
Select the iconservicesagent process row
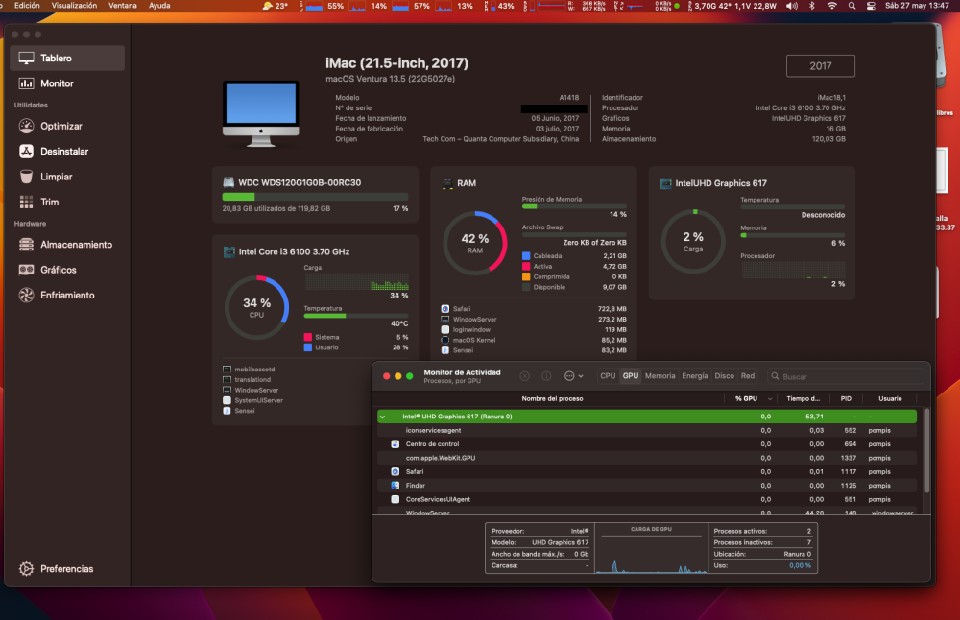[647, 430]
